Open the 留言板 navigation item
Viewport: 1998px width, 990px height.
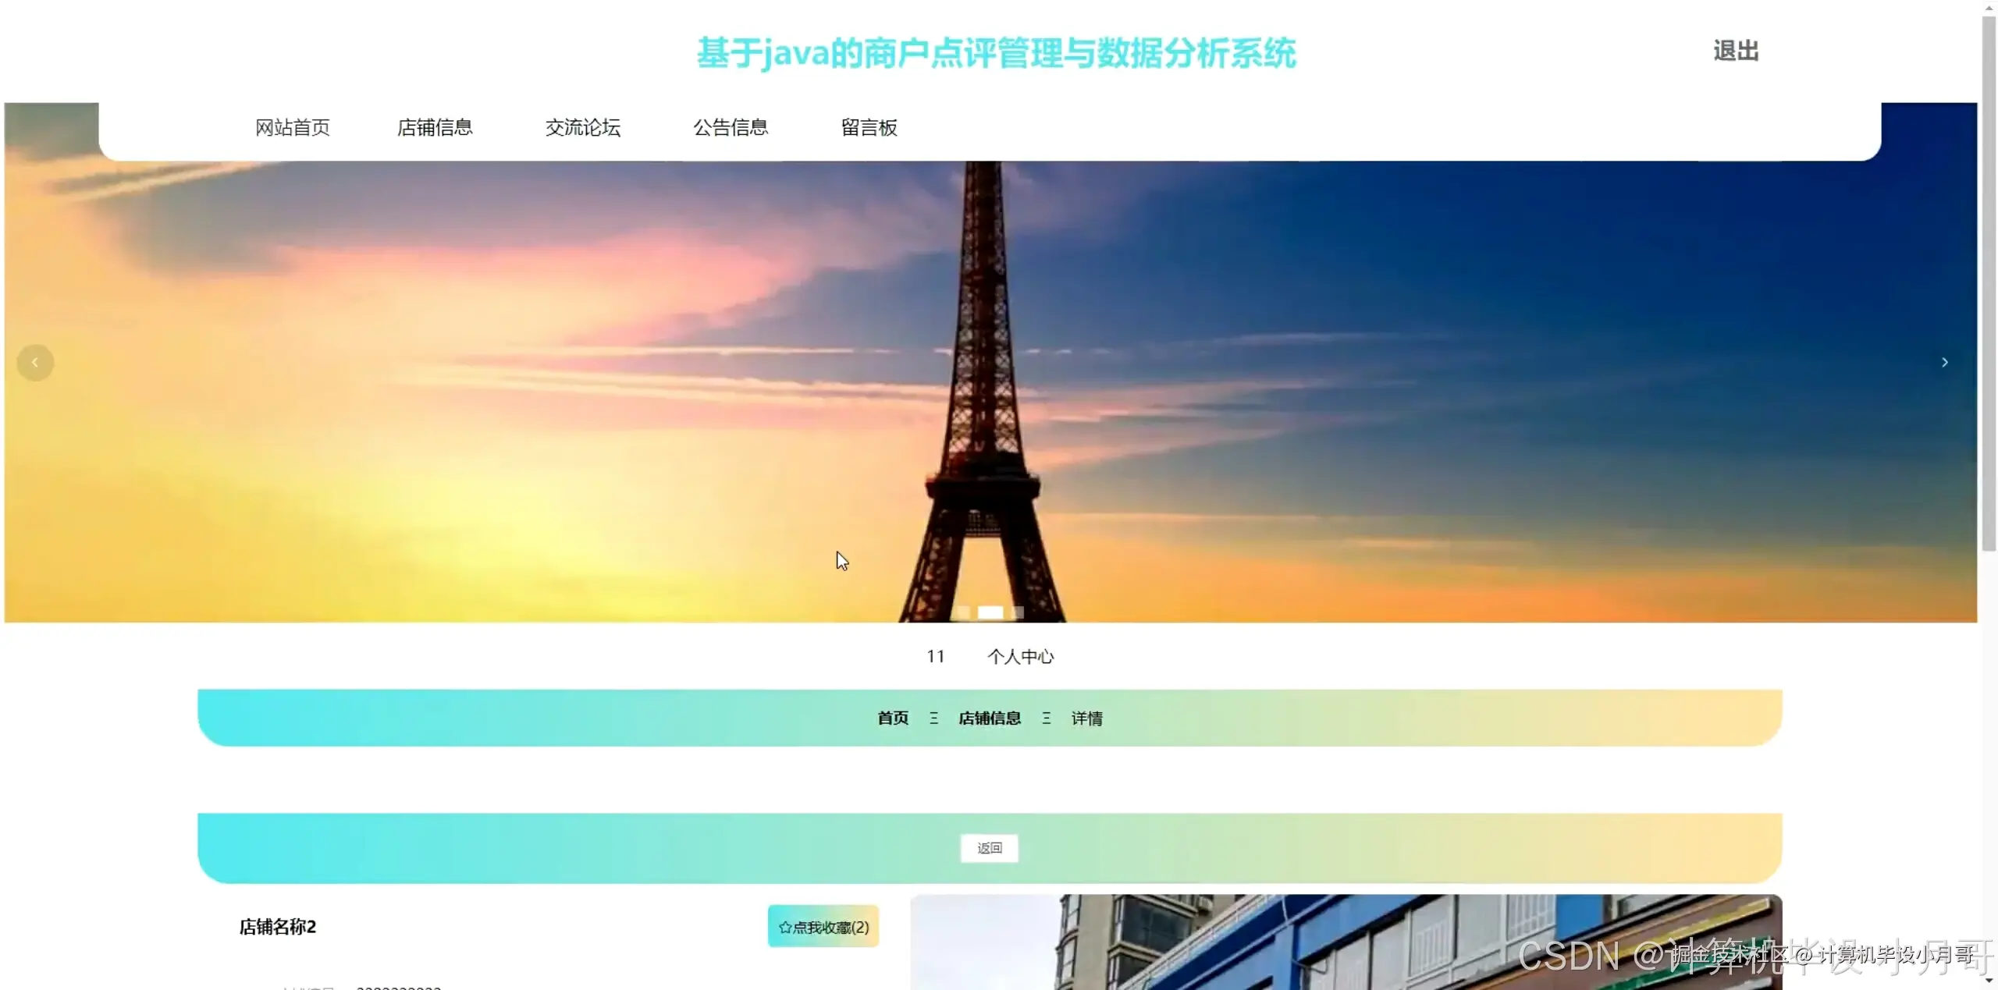[x=869, y=127]
